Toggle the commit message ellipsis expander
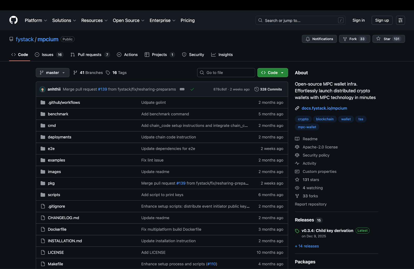414x269 pixels. (x=182, y=89)
